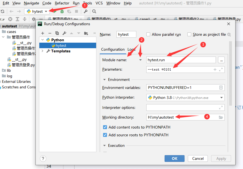Viewport: 243px width, 169px height.
Task: Click the Name input field
Action: (126, 34)
